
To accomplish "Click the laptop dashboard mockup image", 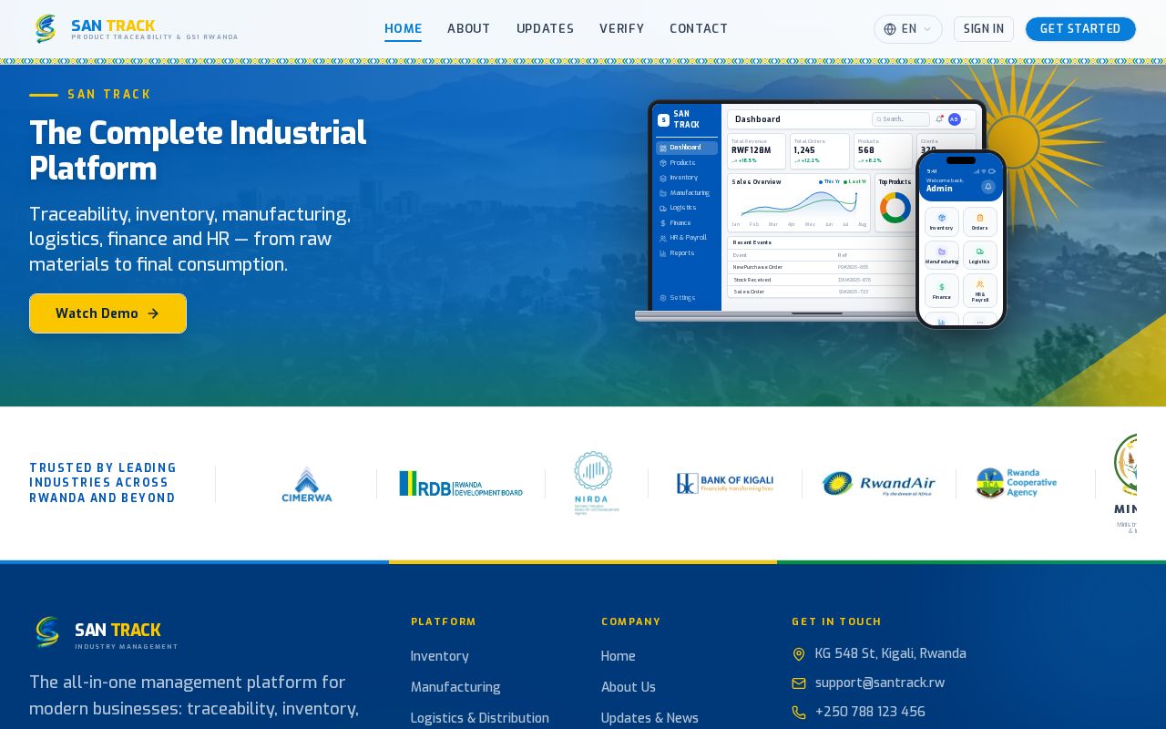I will point(811,210).
